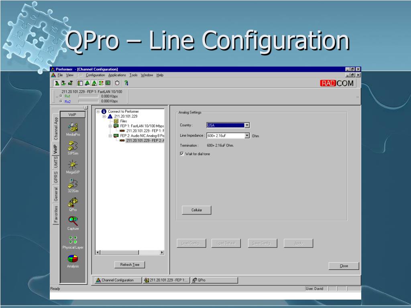The image size is (411, 308).
Task: Click the Close button
Action: pyautogui.click(x=344, y=266)
